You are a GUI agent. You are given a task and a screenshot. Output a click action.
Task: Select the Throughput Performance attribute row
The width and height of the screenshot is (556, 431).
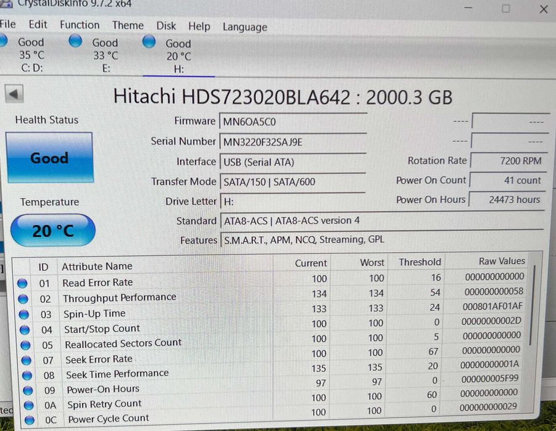(x=272, y=295)
